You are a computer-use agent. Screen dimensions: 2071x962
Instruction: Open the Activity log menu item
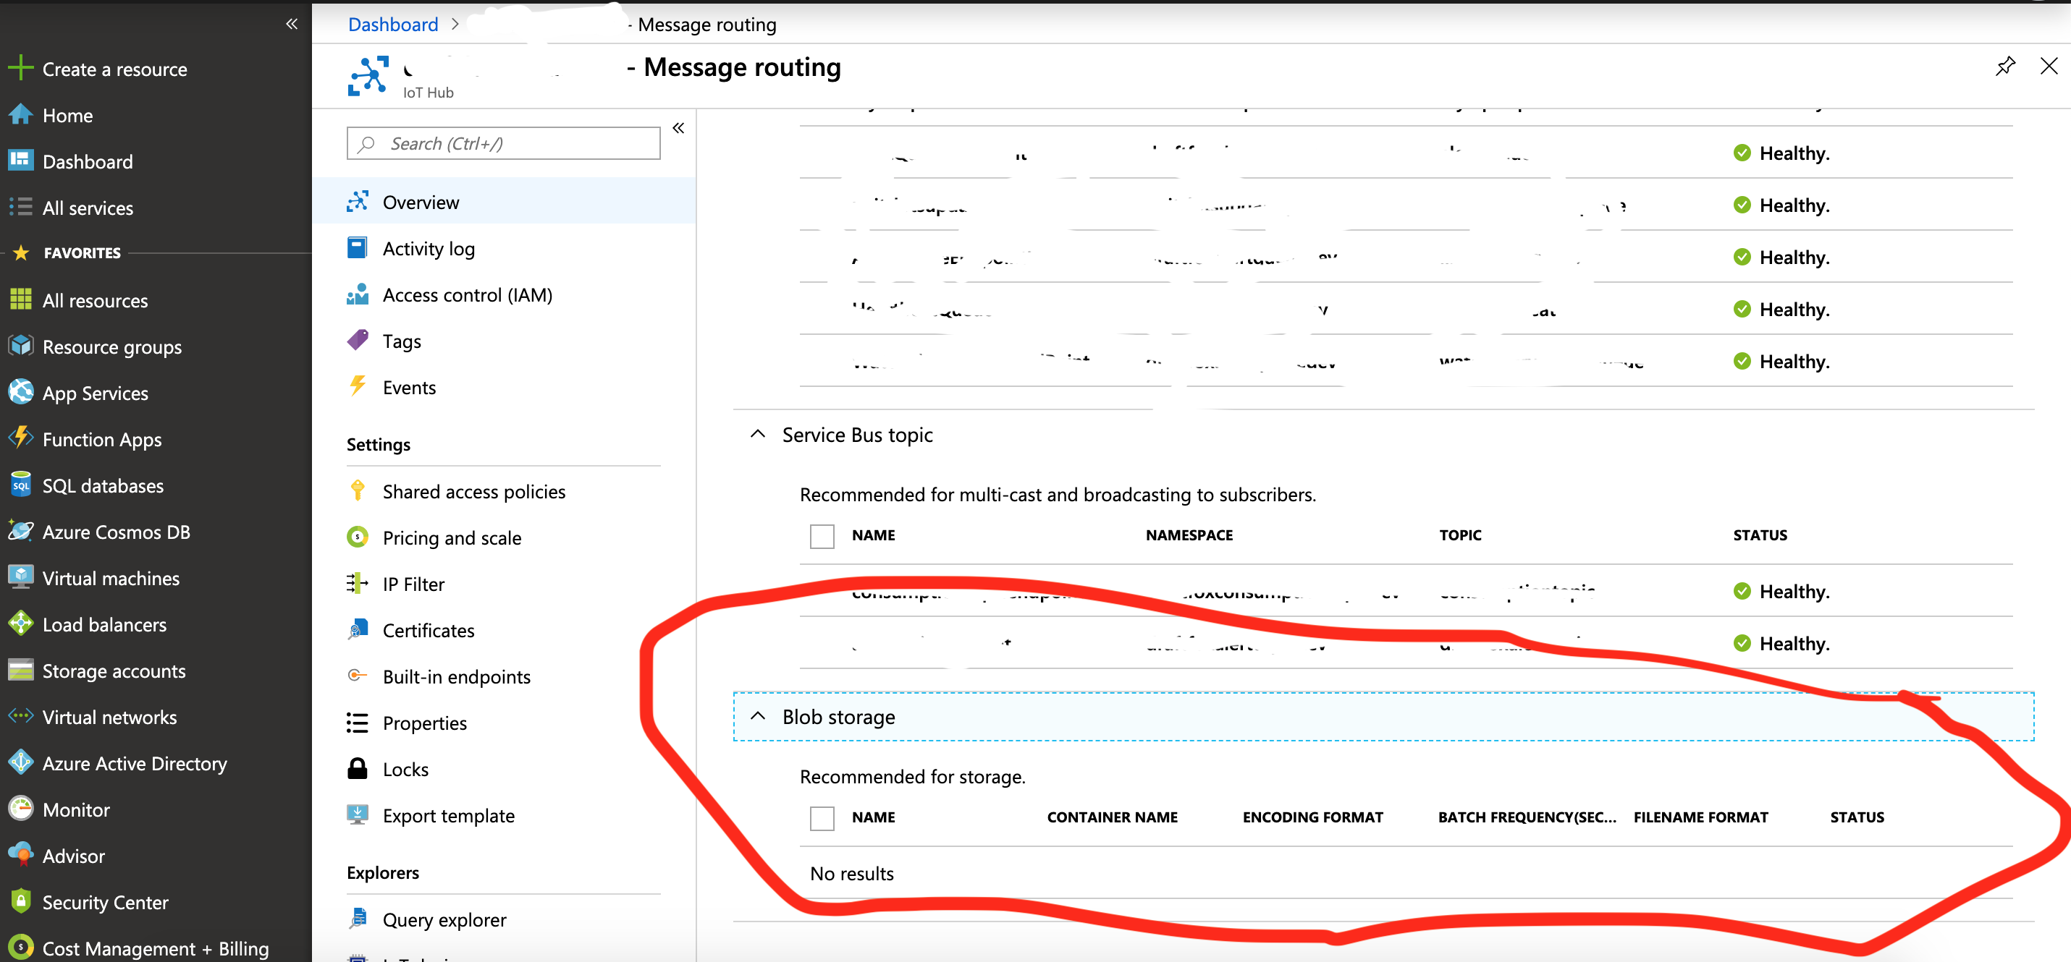[x=428, y=248]
